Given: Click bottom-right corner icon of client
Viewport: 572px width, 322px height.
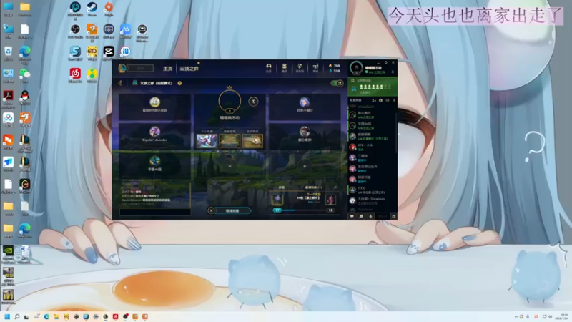Looking at the screenshot, I should [x=394, y=216].
